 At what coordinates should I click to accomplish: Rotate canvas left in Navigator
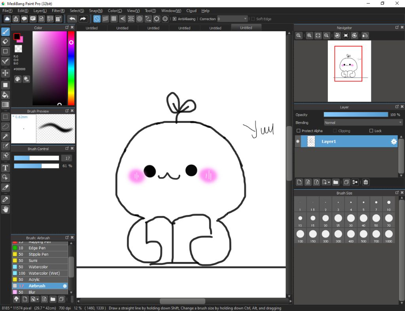point(337,36)
